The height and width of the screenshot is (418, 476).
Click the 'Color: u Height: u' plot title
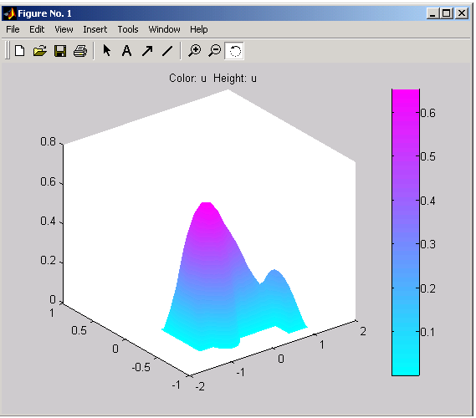click(212, 79)
